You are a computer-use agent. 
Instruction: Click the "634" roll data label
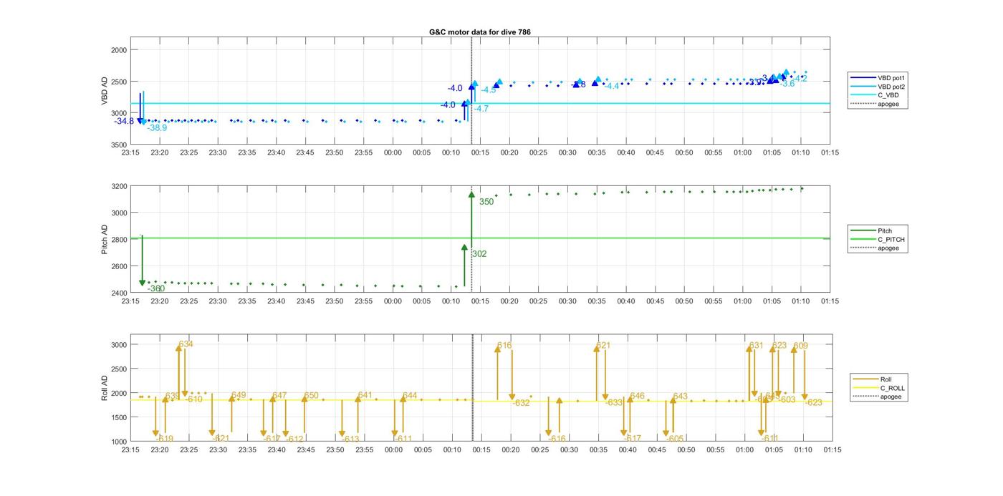pos(186,344)
